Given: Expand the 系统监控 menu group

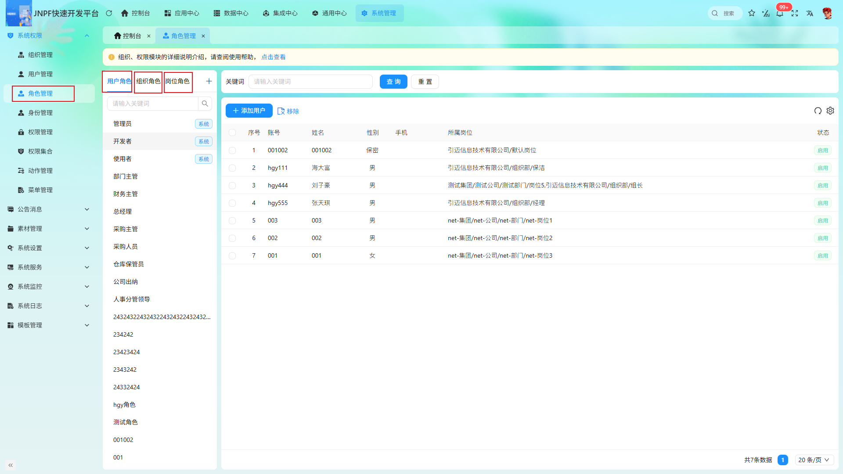Looking at the screenshot, I should point(49,287).
